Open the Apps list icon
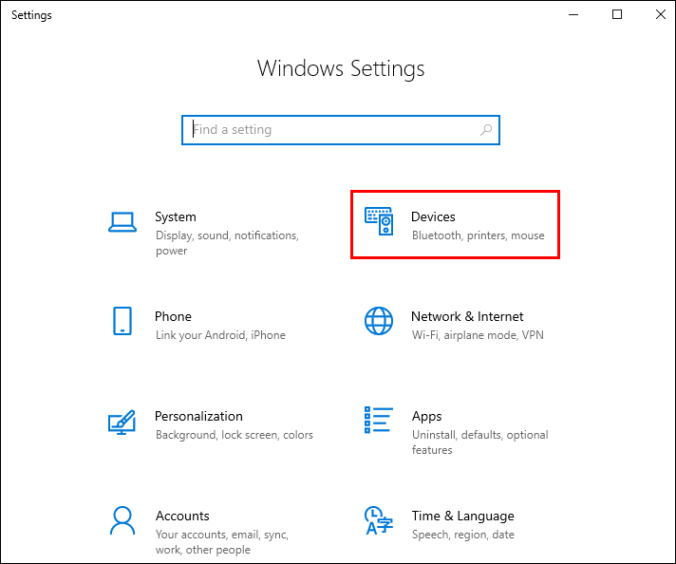The width and height of the screenshot is (676, 564). pyautogui.click(x=379, y=420)
